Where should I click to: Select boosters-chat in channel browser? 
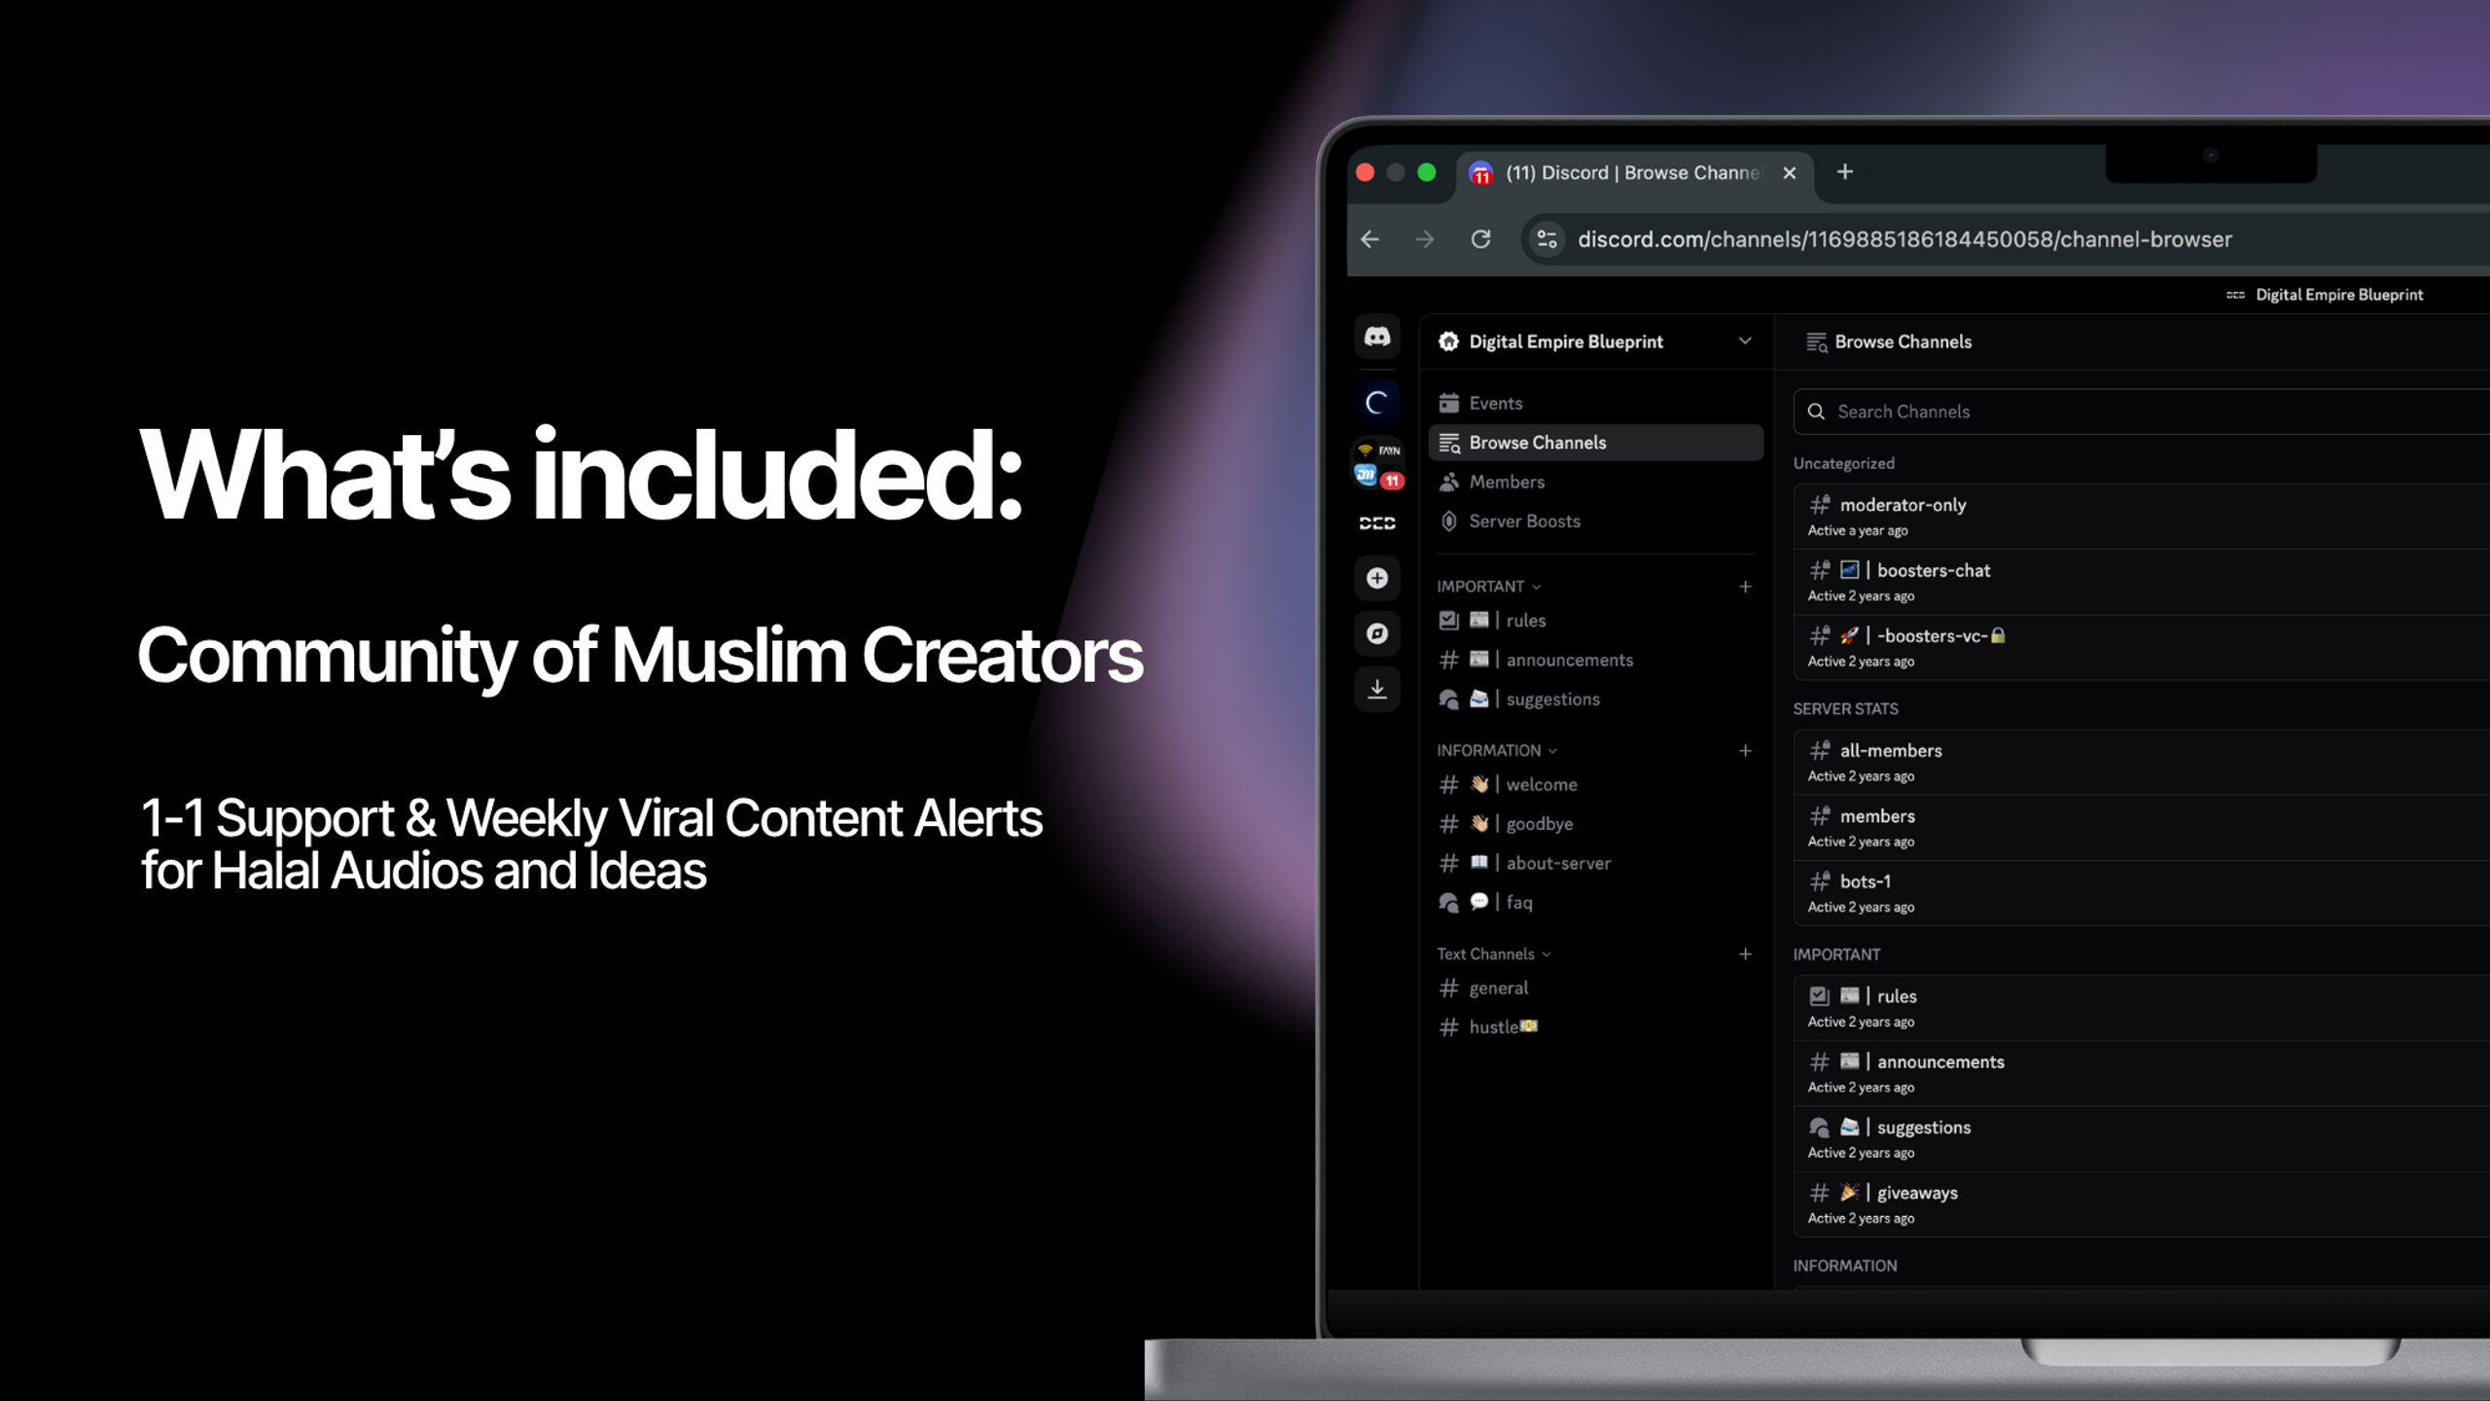pyautogui.click(x=2140, y=582)
